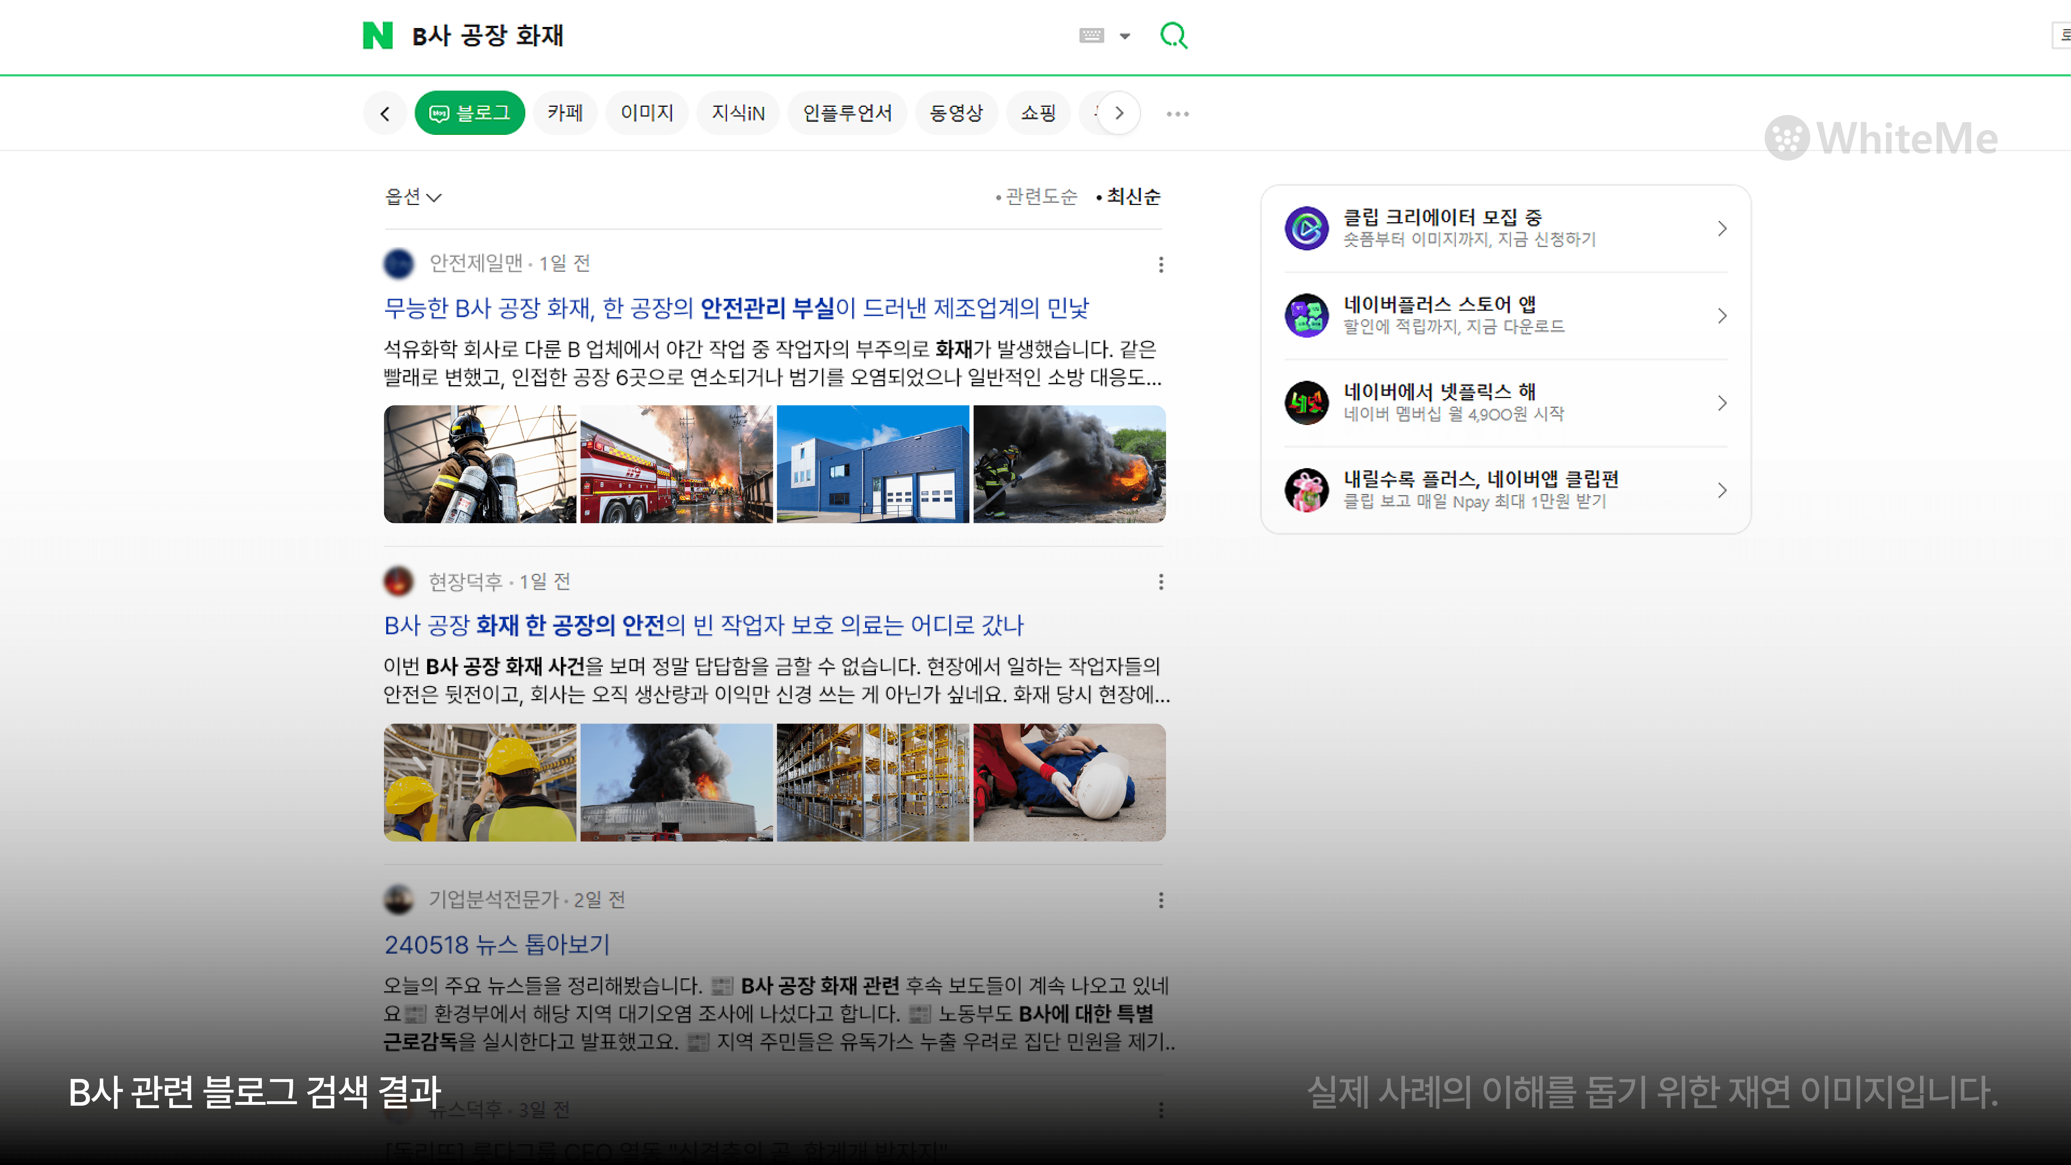2071x1165 pixels.
Task: Switch to the 이미지 tab
Action: click(647, 112)
